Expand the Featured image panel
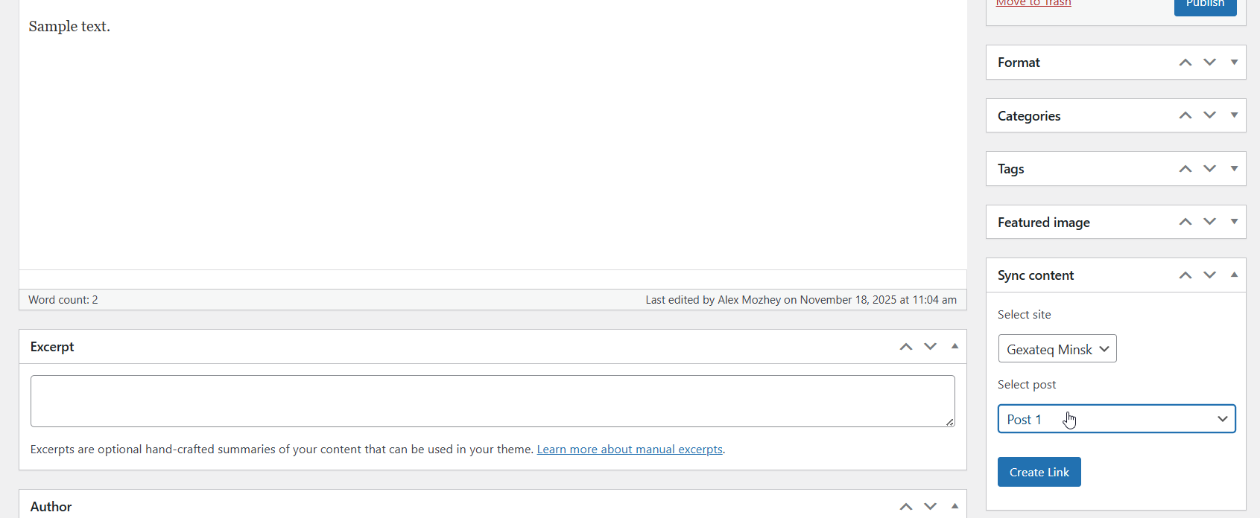The image size is (1260, 518). click(x=1235, y=222)
